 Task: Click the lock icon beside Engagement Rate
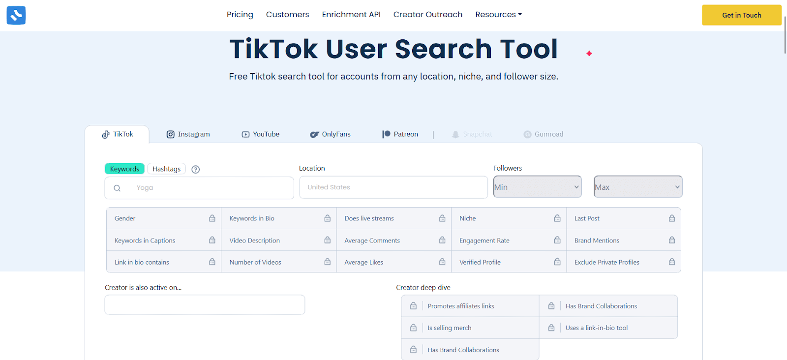(x=557, y=240)
